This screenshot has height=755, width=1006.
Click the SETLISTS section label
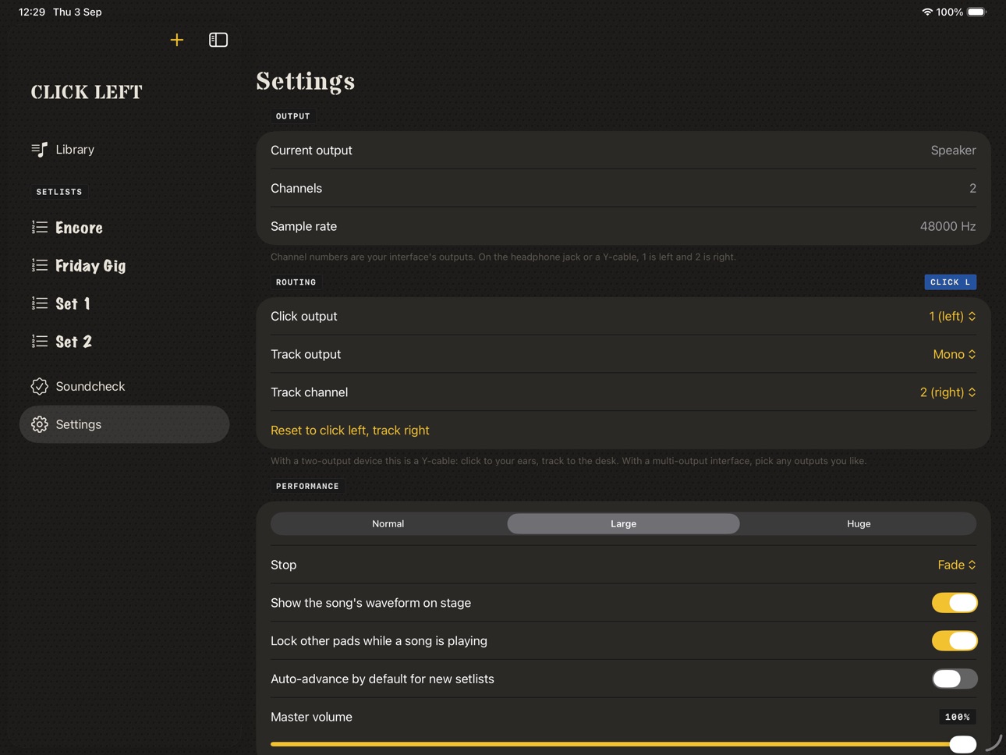pyautogui.click(x=59, y=192)
